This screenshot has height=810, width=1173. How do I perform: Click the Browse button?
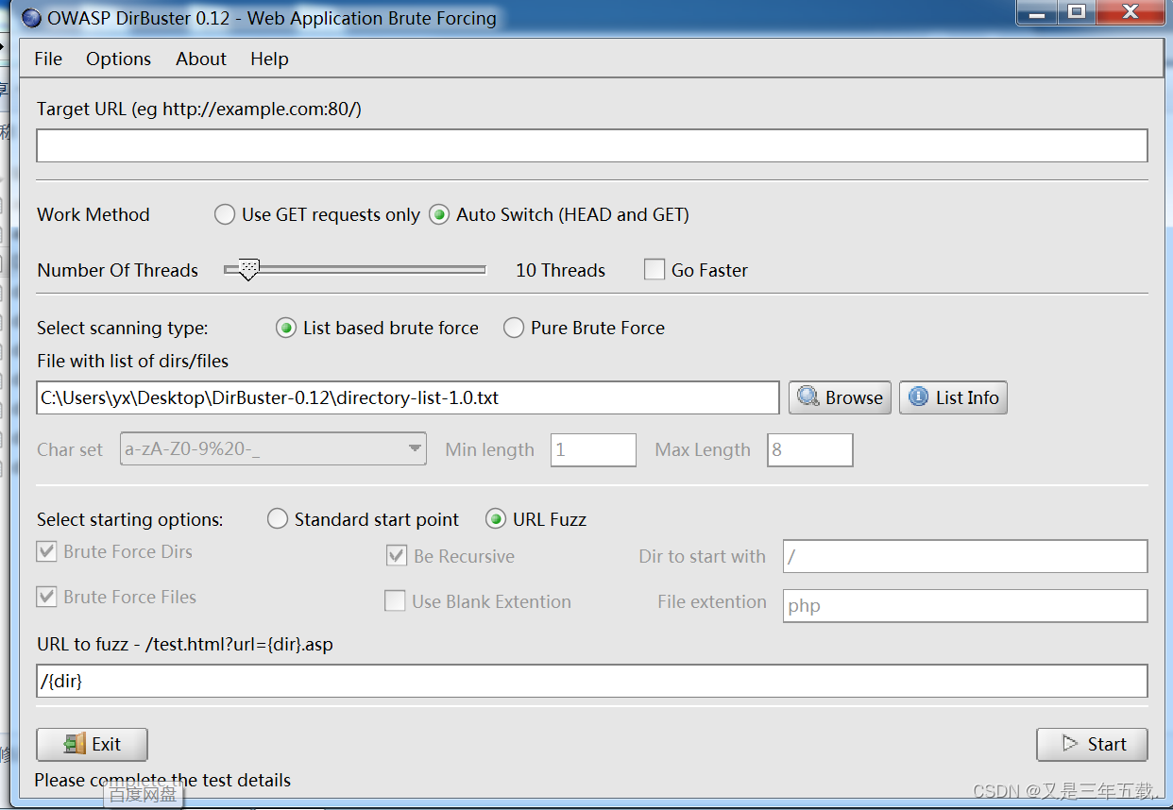pos(840,397)
